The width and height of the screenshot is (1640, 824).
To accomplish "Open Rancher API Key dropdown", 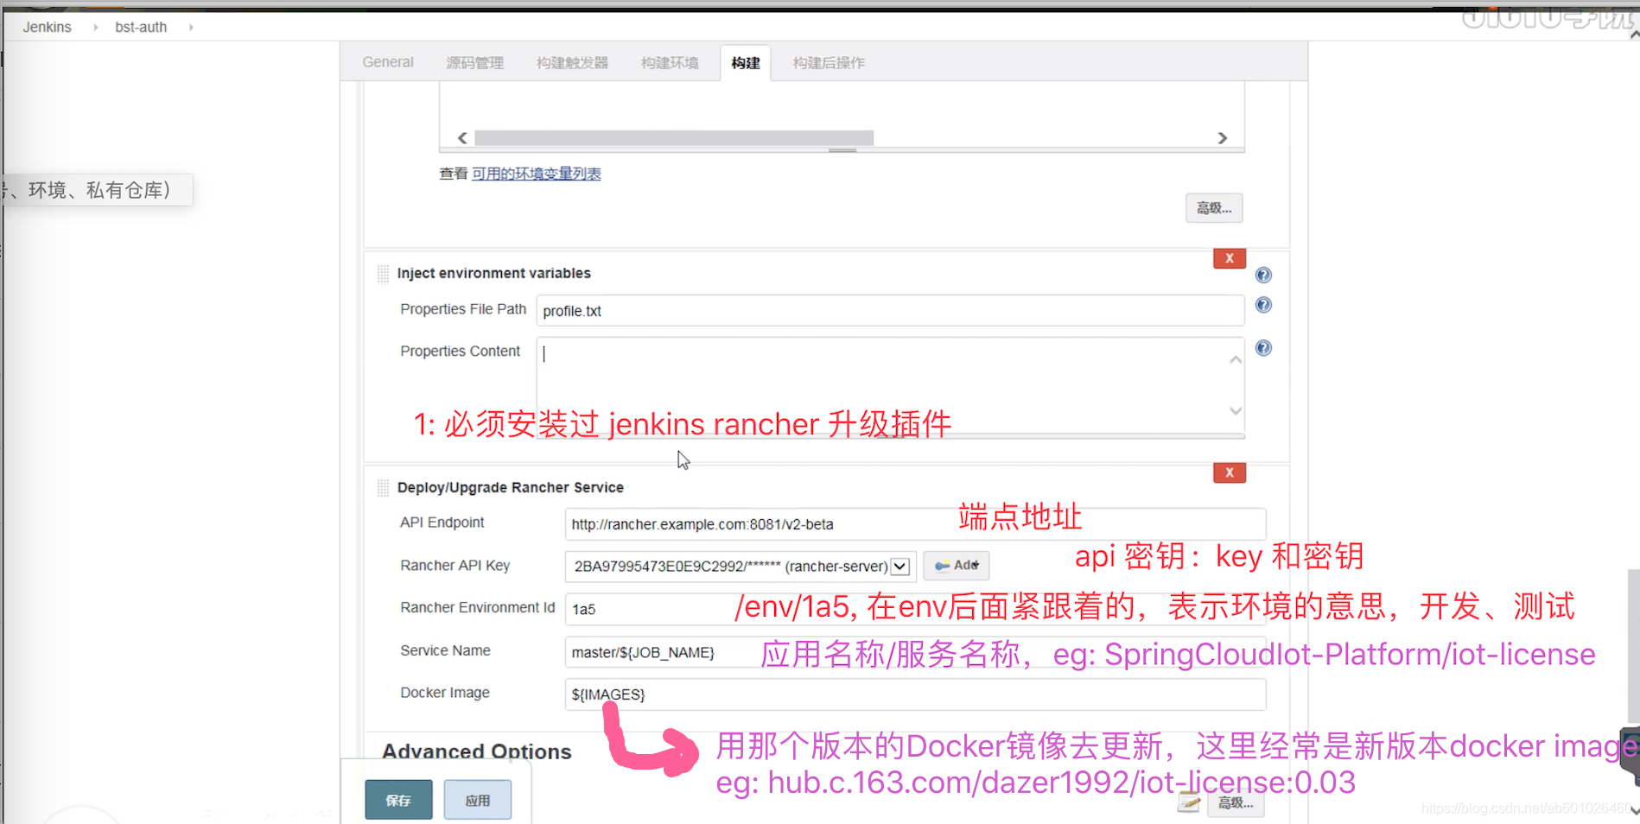I will click(739, 567).
